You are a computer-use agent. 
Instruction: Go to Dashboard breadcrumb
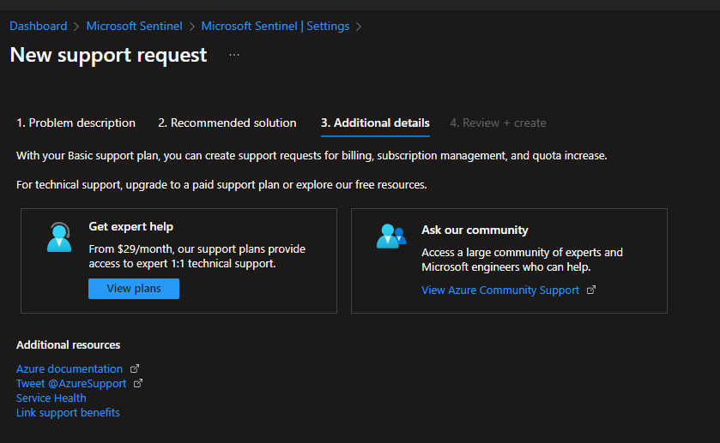(38, 26)
